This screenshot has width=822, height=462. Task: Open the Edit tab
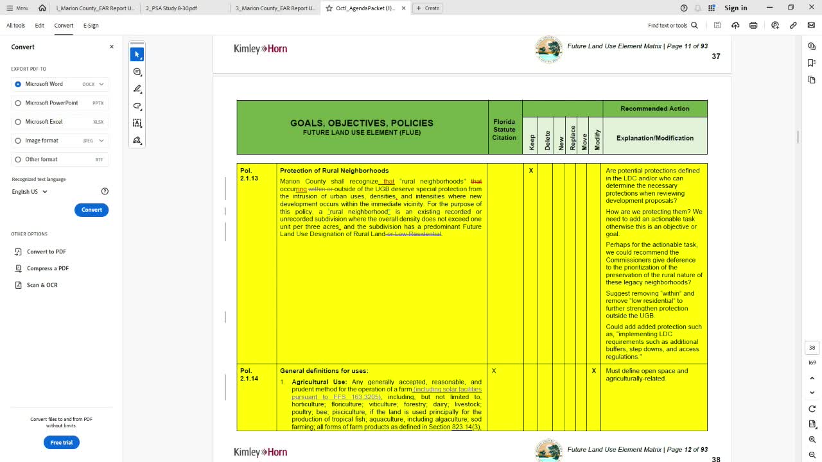(40, 25)
